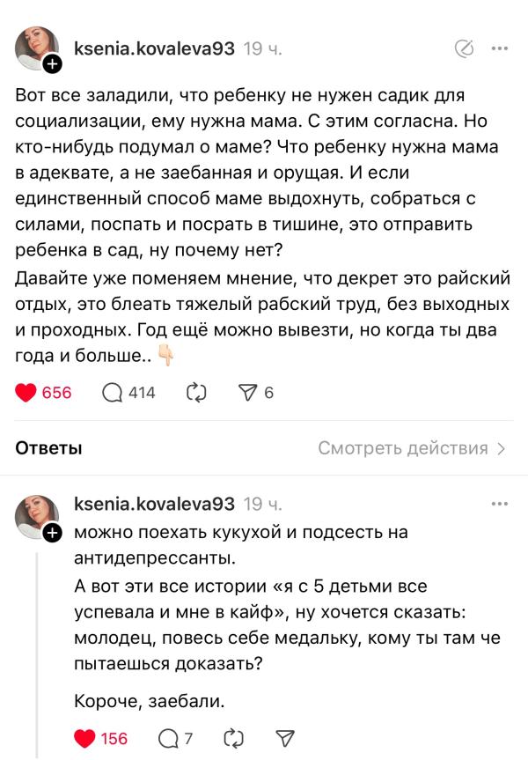Screen dimensions: 528x760
Task: Follow the author via plus badge on top avatar
Action: (x=53, y=63)
